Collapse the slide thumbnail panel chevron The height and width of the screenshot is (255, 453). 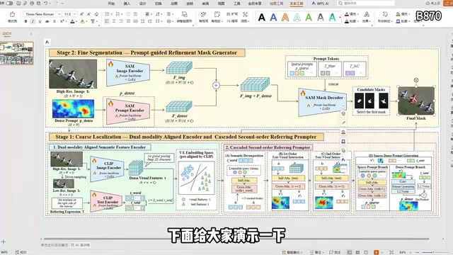[31, 34]
